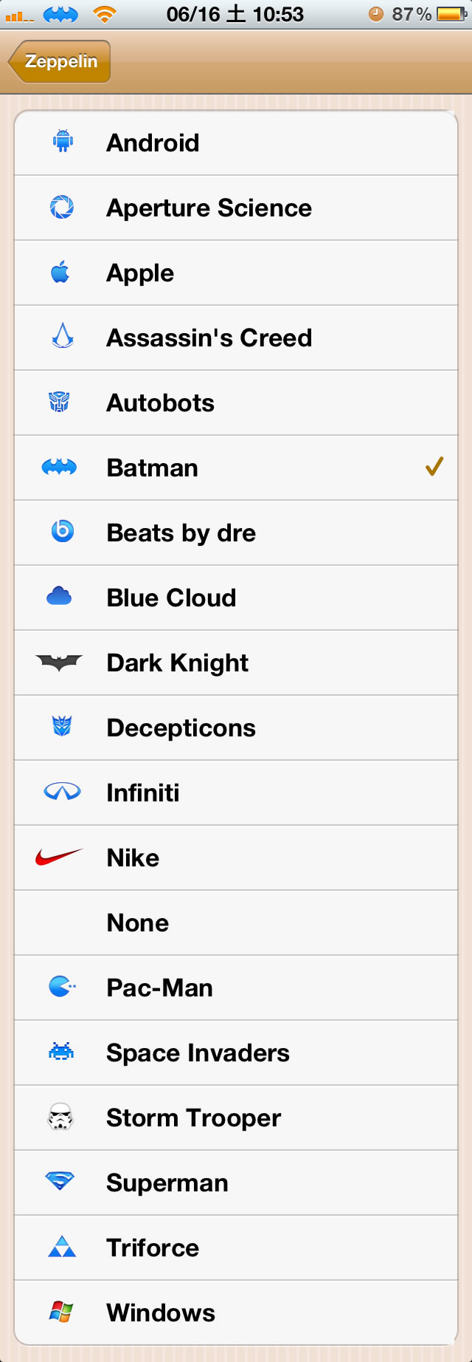
Task: Tap the battery indicator in status bar
Action: pyautogui.click(x=451, y=14)
